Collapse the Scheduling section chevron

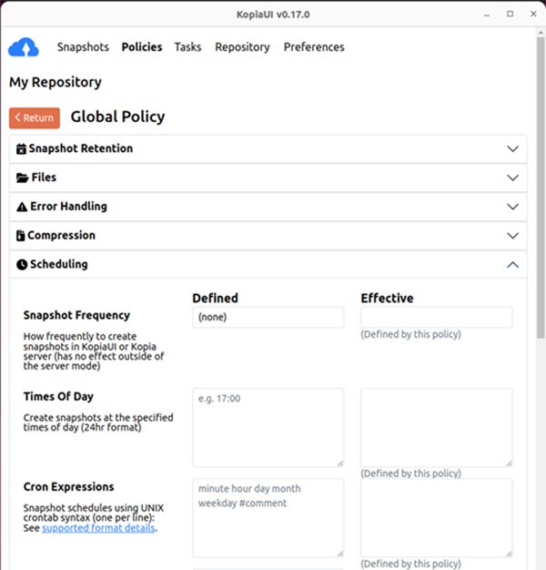[512, 265]
